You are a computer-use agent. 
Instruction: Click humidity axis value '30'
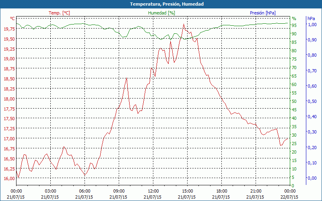click(294, 135)
